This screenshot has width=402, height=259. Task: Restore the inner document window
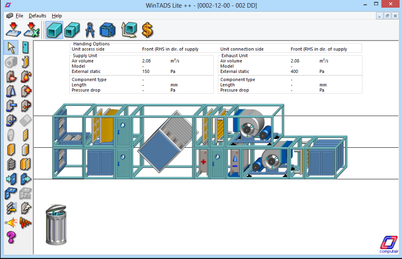coord(388,16)
